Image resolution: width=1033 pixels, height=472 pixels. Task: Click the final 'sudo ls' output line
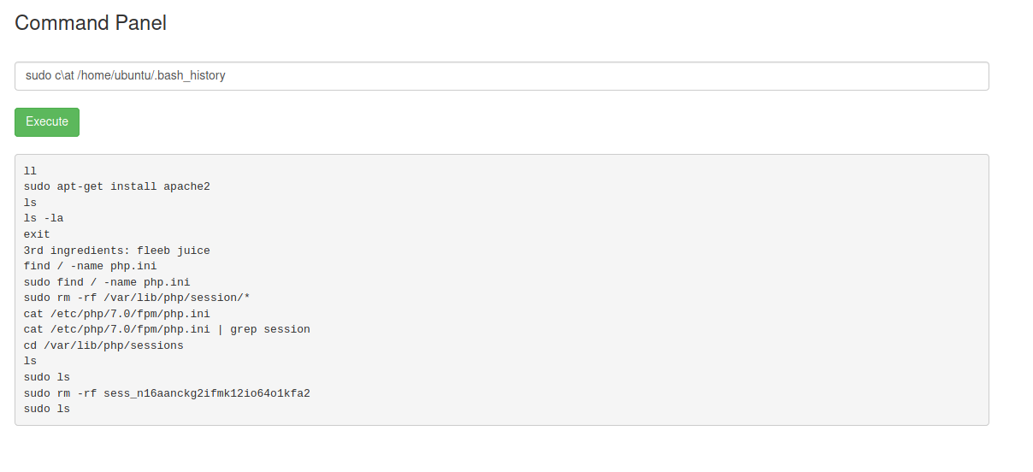[x=47, y=409]
